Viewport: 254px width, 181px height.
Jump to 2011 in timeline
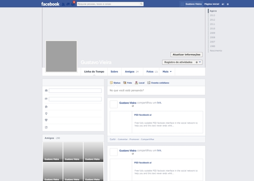click(213, 24)
